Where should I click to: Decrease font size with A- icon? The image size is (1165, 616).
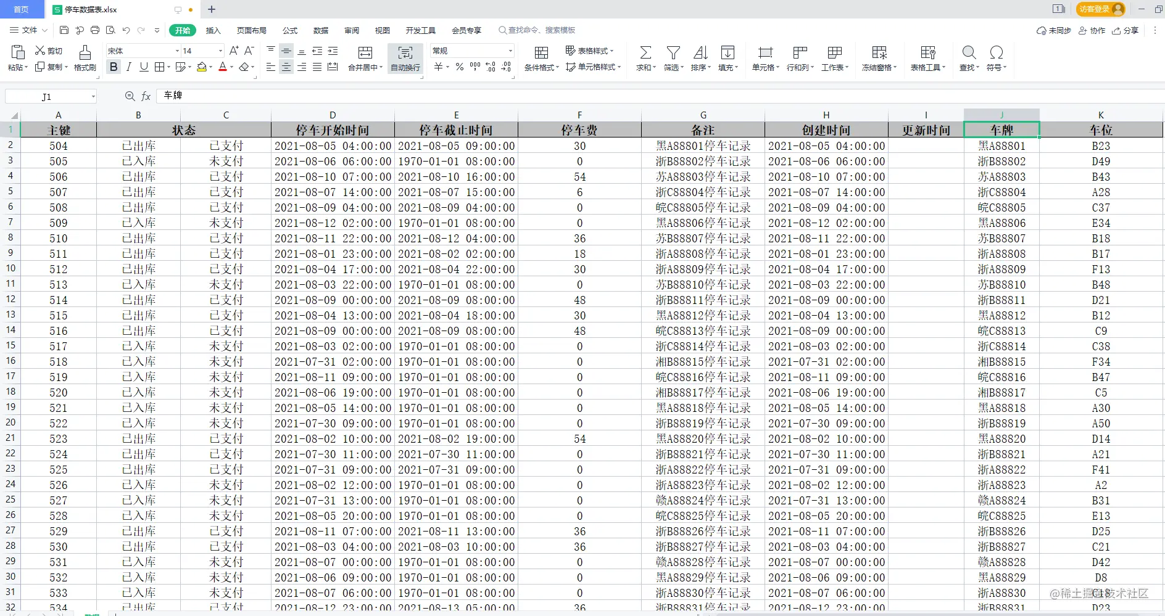coord(249,51)
